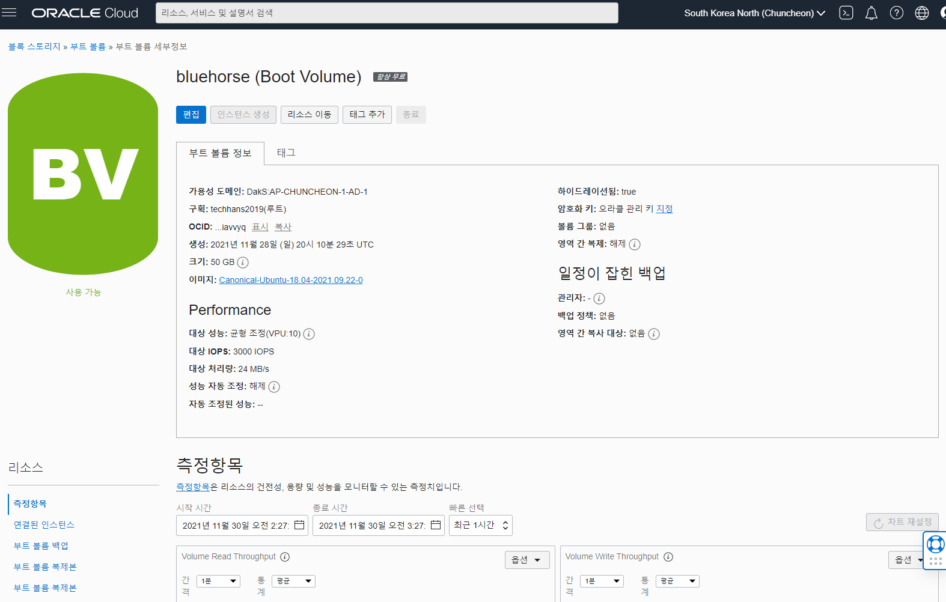Show info for 영역 간 복사 대상
The width and height of the screenshot is (946, 602).
[x=654, y=334]
